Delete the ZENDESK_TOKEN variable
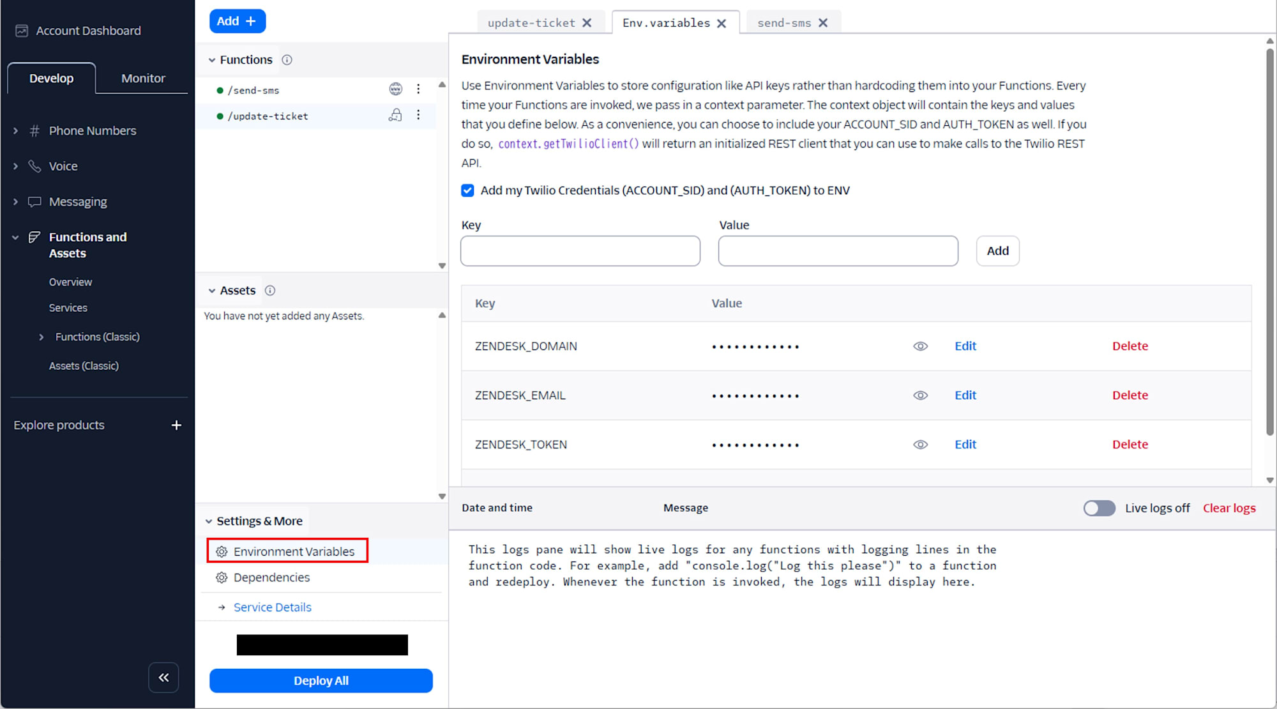The width and height of the screenshot is (1277, 709). point(1130,445)
